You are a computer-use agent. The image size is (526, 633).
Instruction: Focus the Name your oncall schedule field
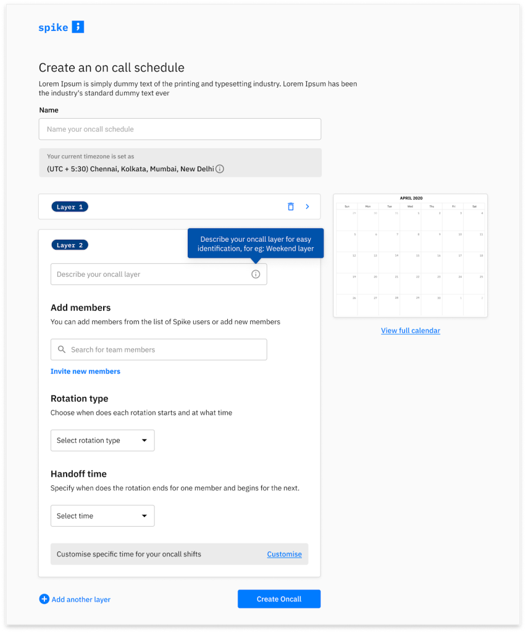click(x=180, y=129)
